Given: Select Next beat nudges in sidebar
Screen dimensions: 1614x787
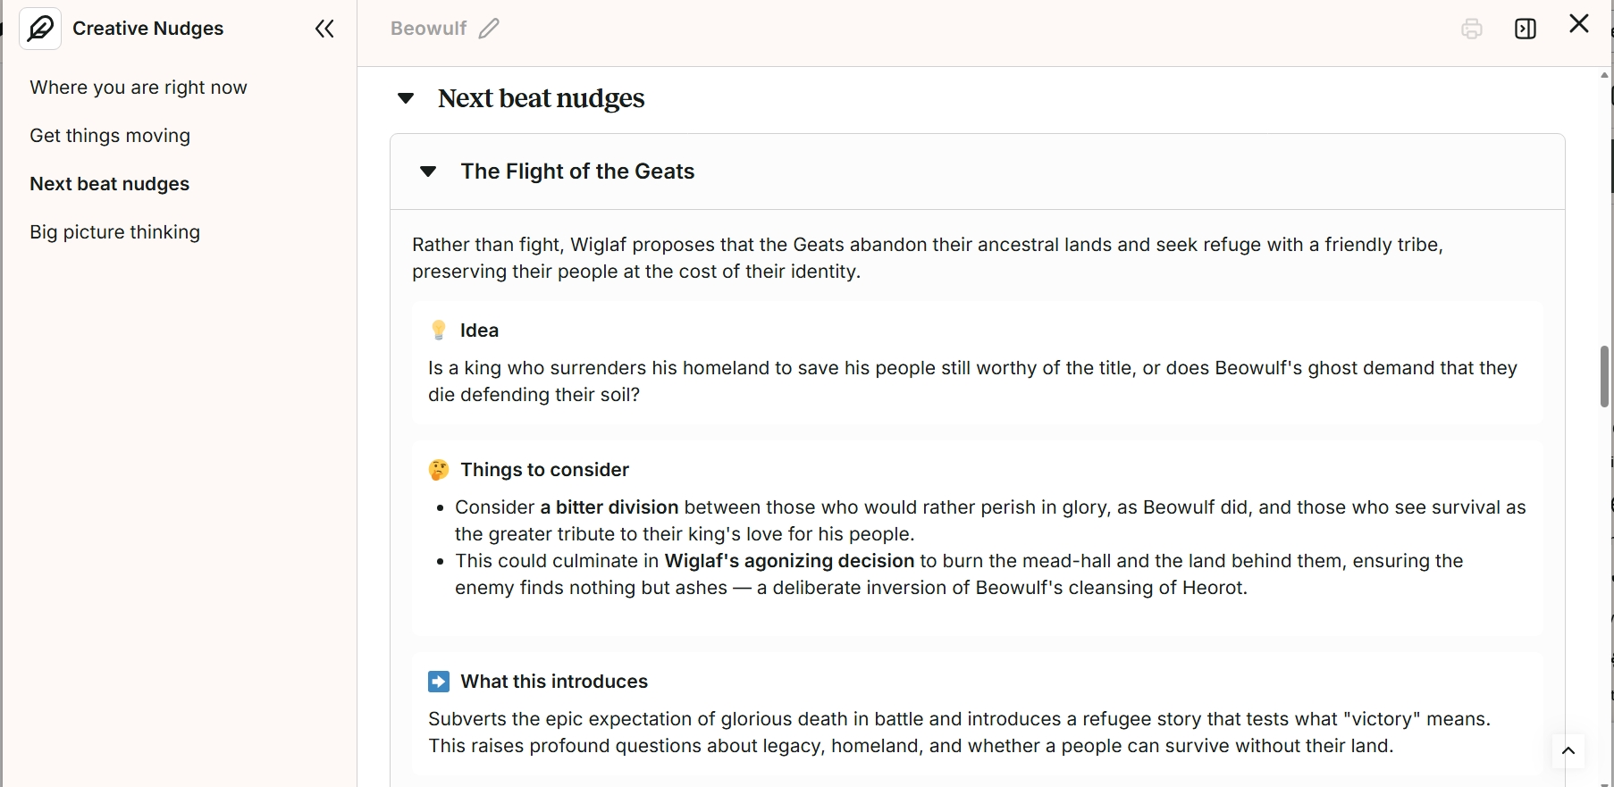Looking at the screenshot, I should pos(110,184).
